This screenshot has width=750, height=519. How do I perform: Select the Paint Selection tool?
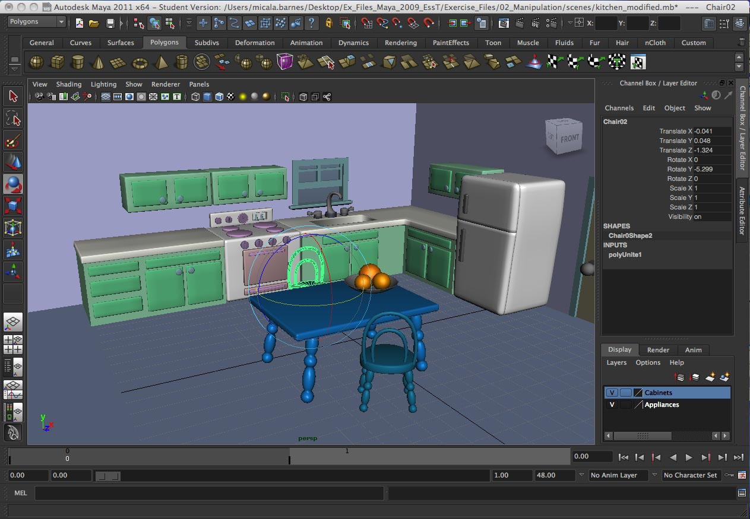pos(13,141)
